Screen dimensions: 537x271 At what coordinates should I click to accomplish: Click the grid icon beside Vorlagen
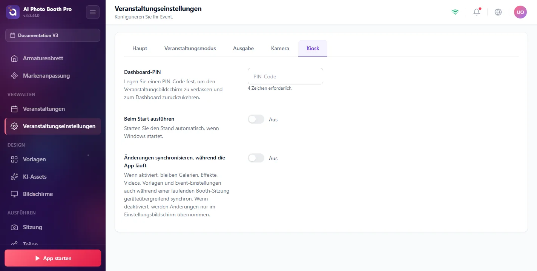click(14, 159)
